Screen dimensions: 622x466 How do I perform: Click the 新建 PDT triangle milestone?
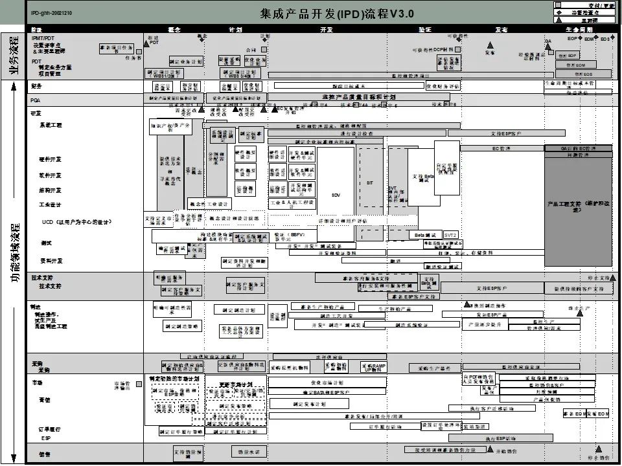146,43
